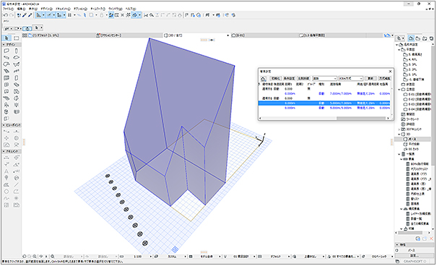Click the 方式編集 button in the dialog
The width and height of the screenshot is (437, 266).
(x=384, y=79)
